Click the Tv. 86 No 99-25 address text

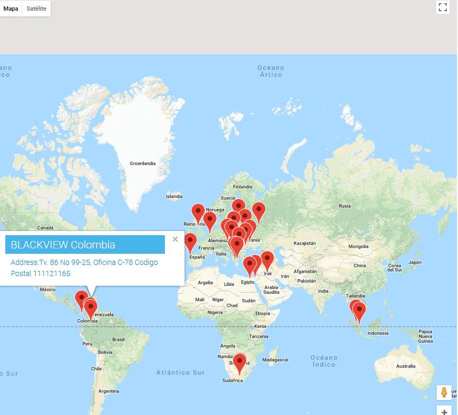(84, 268)
